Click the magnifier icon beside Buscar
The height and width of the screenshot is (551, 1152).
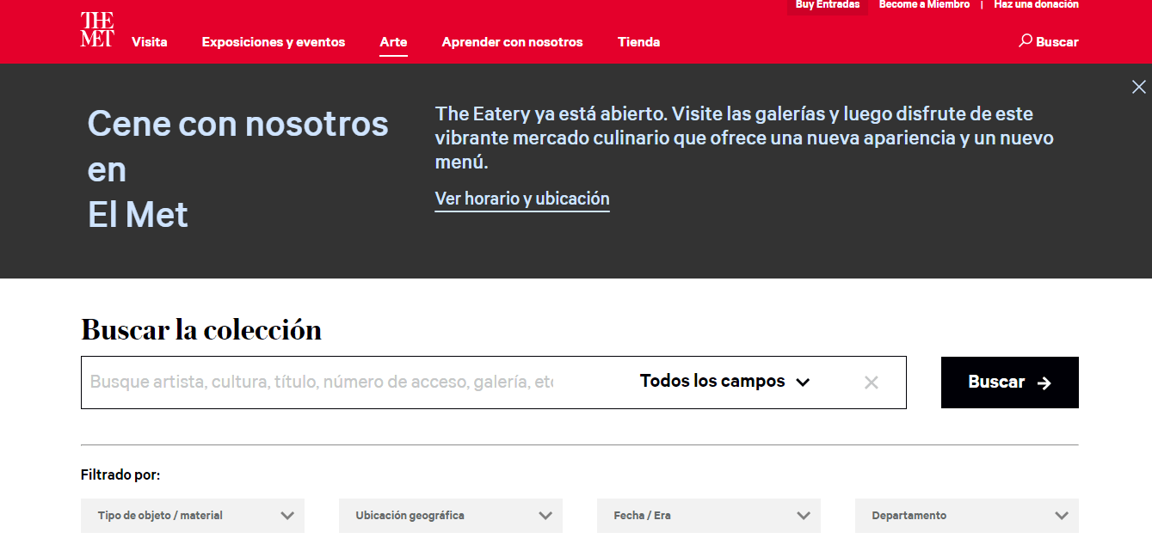(x=1026, y=40)
